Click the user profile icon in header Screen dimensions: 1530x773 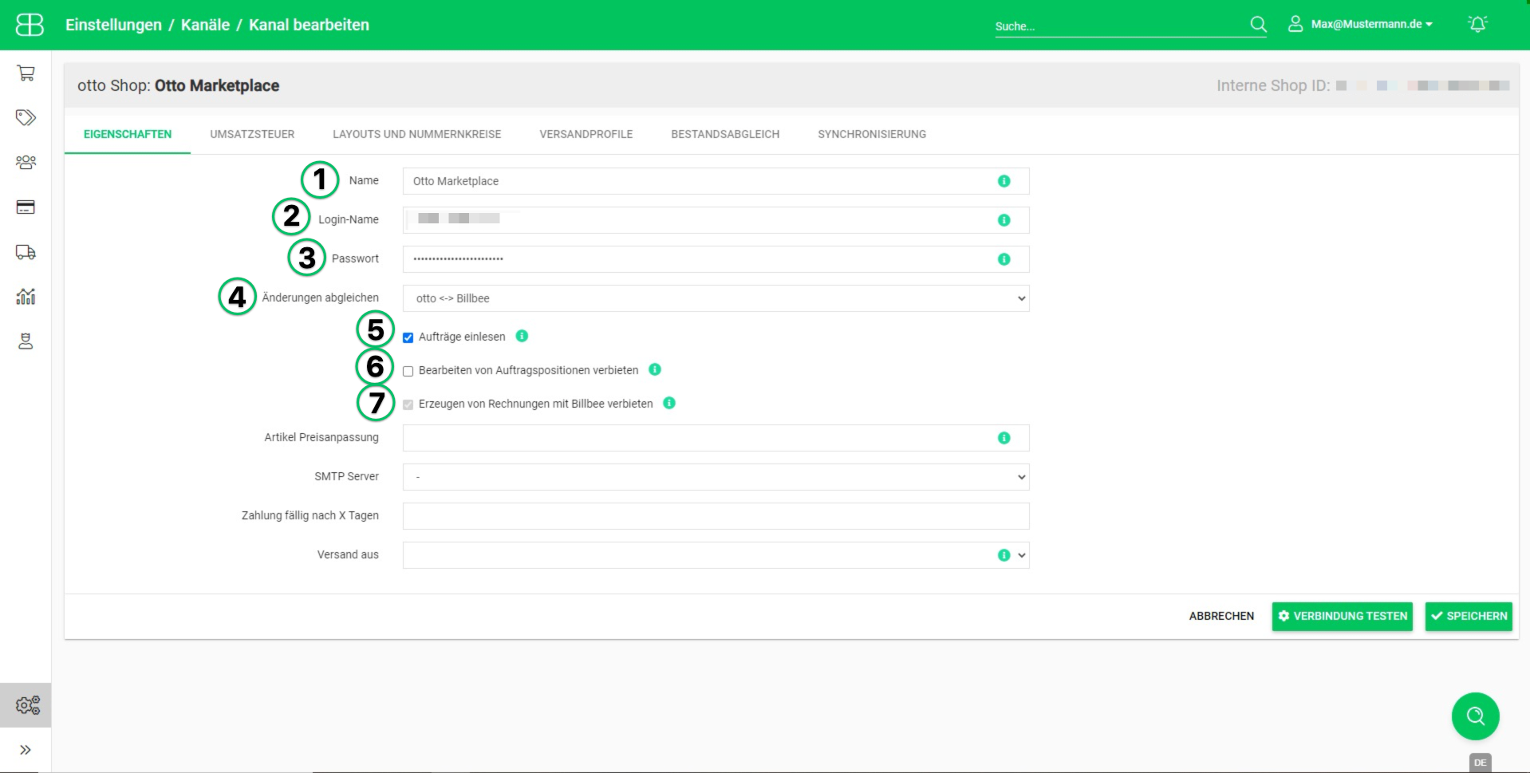tap(1295, 24)
